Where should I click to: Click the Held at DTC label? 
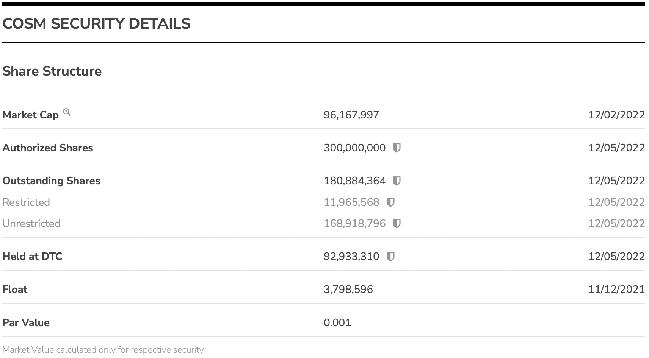(x=32, y=257)
